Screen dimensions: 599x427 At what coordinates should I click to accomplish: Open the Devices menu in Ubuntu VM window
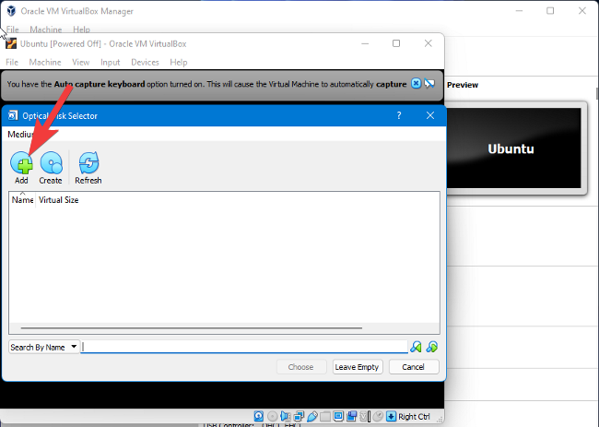[x=145, y=63]
